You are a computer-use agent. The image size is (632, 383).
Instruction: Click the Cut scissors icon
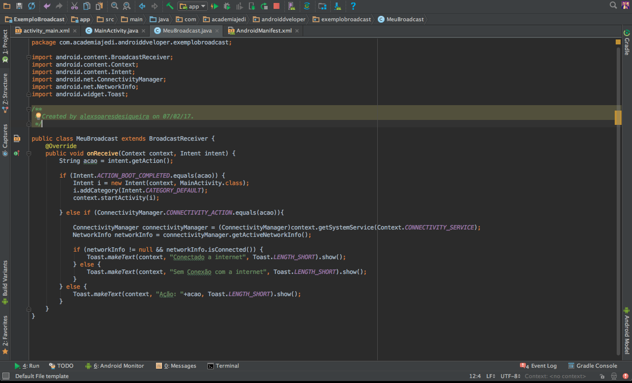point(75,6)
